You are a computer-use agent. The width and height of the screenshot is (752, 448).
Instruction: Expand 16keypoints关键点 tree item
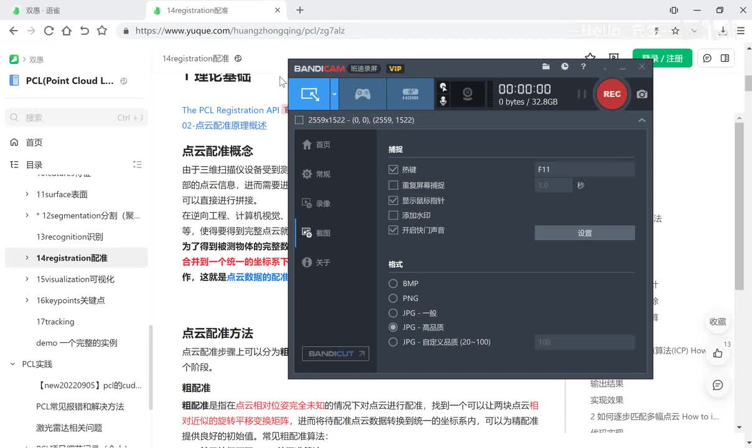27,300
